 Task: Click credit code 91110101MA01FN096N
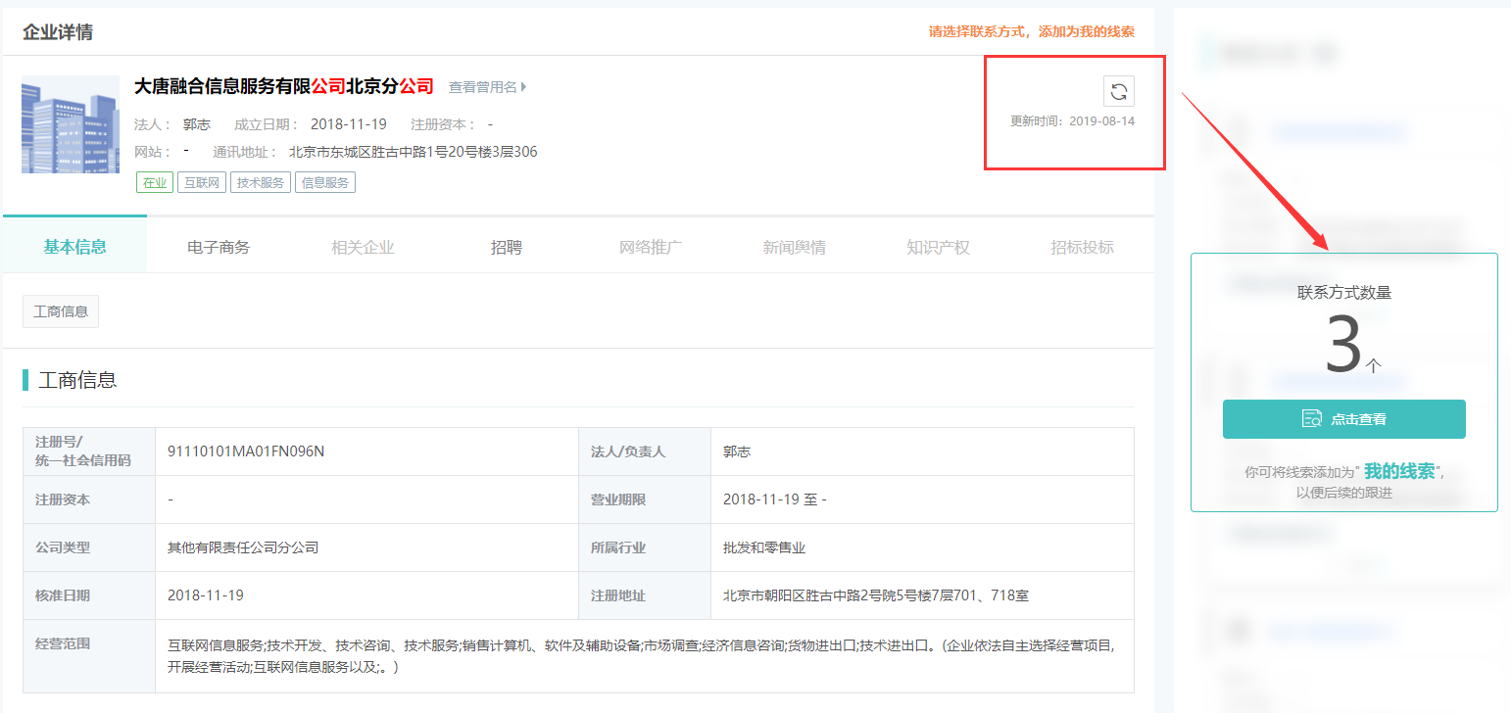point(246,452)
